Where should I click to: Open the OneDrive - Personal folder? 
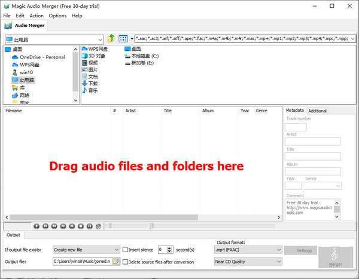coord(42,57)
